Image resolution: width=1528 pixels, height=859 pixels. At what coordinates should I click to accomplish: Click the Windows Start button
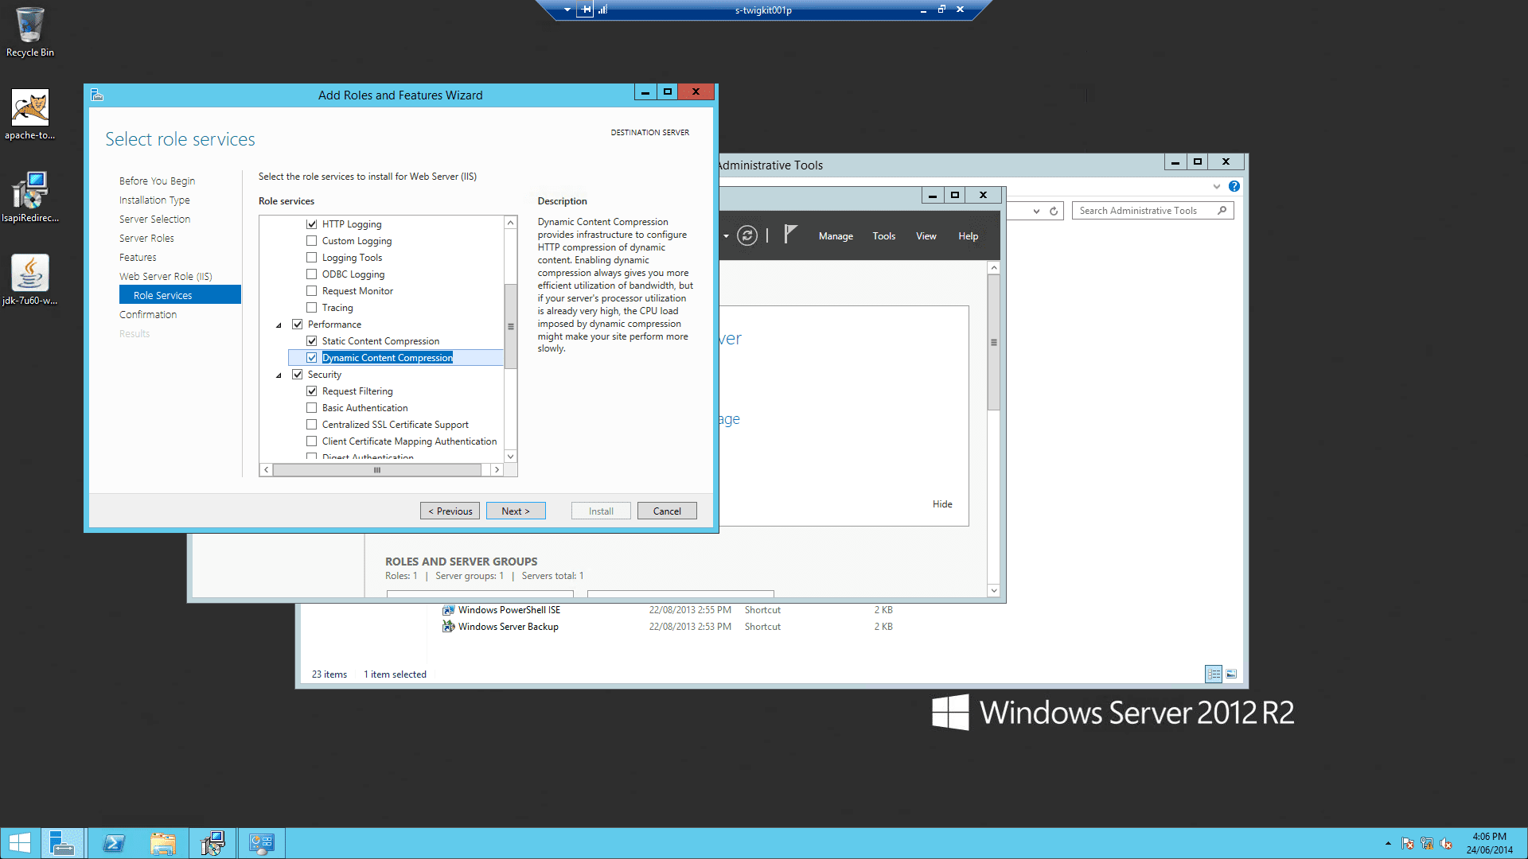[19, 843]
